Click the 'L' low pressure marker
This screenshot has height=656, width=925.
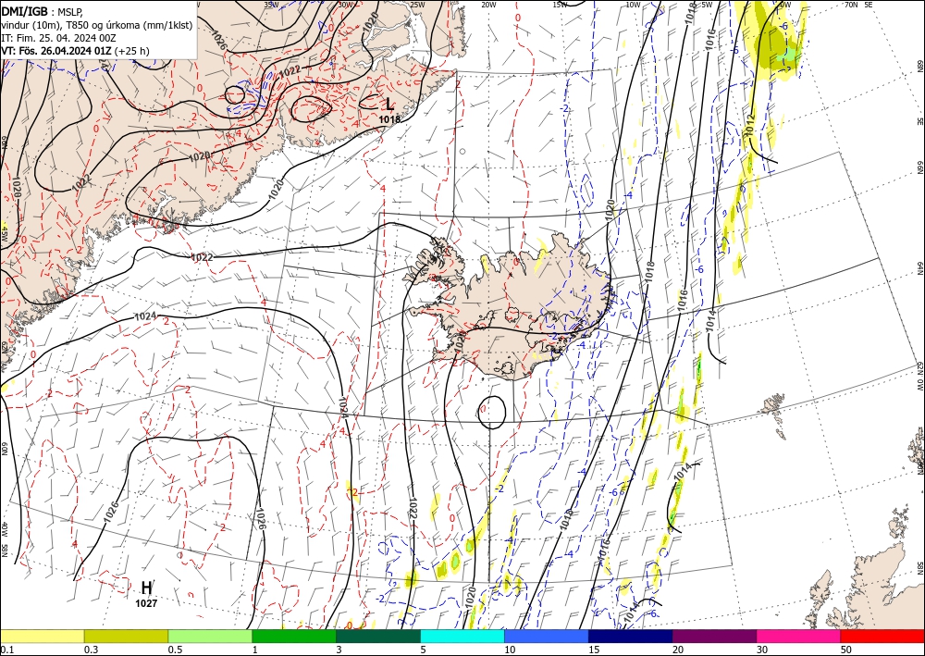[x=389, y=105]
